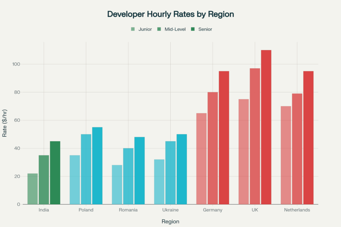Select the Poland Senior bar
This screenshot has width=341, height=227.
pos(97,165)
